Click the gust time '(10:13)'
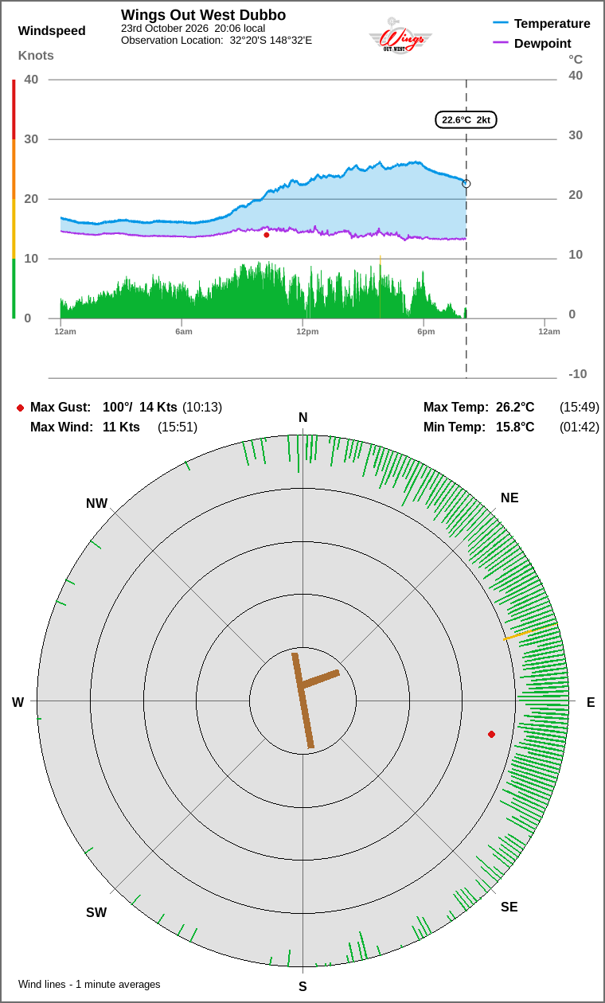Image resolution: width=605 pixels, height=1003 pixels. click(x=202, y=408)
